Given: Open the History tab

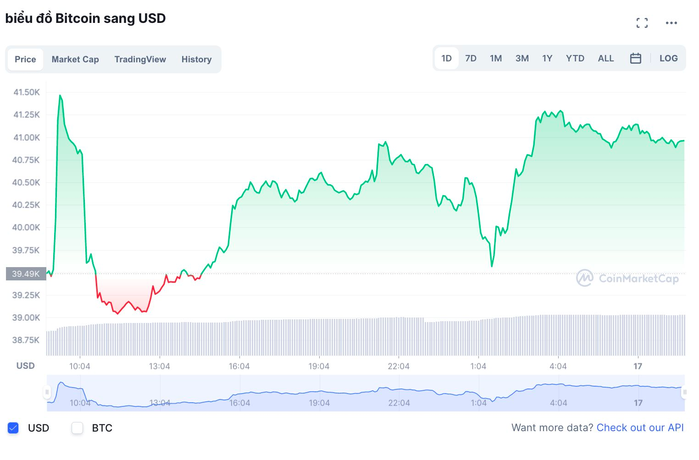Looking at the screenshot, I should click(x=196, y=59).
